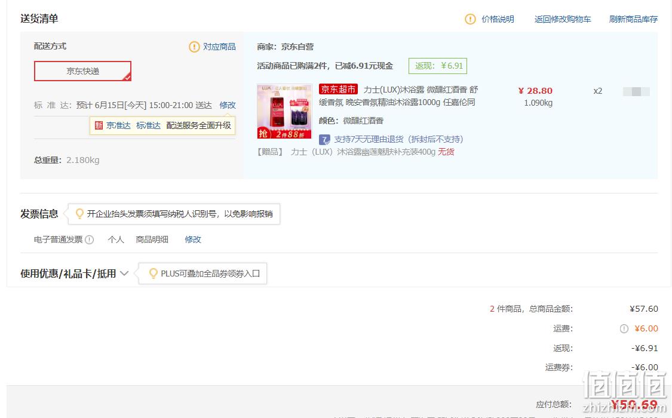This screenshot has height=418, width=672.
Task: Select 京东快递 delivery method
Action: (82, 71)
